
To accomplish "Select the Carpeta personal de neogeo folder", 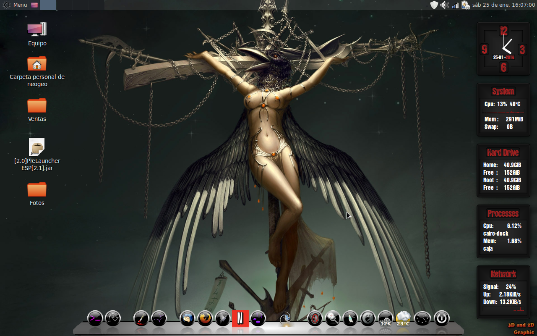I will (x=37, y=71).
